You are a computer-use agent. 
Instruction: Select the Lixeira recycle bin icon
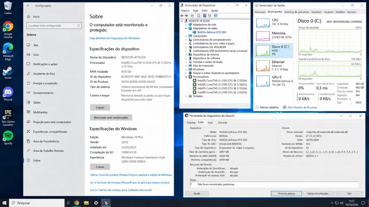point(8,8)
